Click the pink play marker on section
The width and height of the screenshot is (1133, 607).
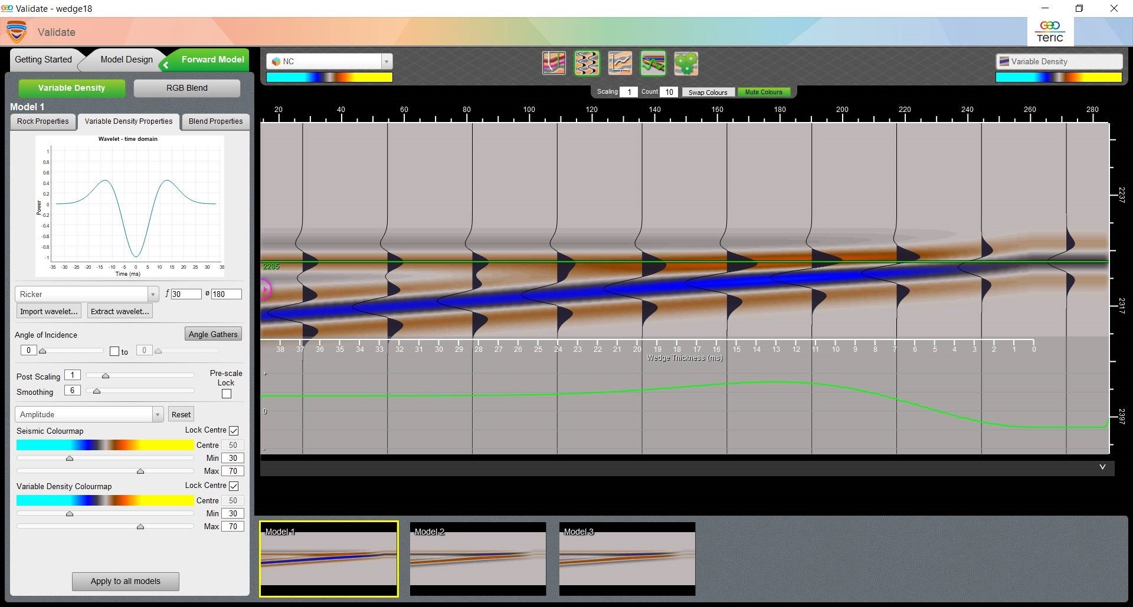(265, 289)
